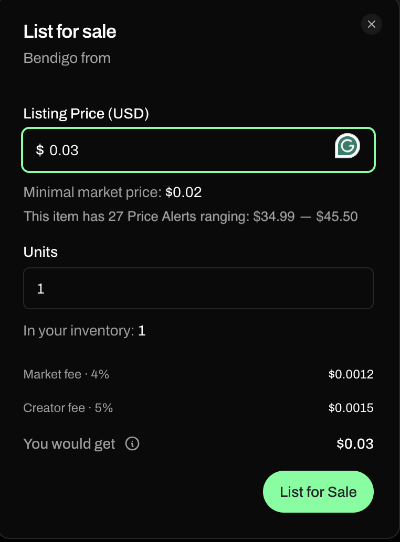The width and height of the screenshot is (400, 542).
Task: Click the $0.0015 creator fee amount
Action: coord(351,408)
